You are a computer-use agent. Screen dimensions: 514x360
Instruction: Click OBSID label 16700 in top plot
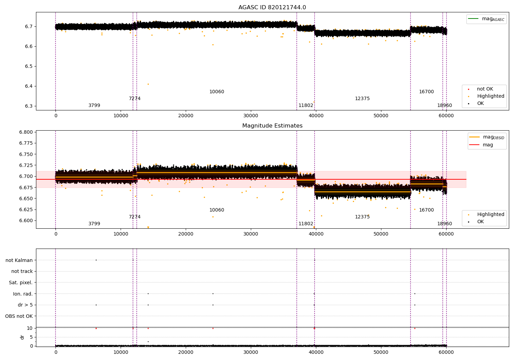(x=426, y=92)
